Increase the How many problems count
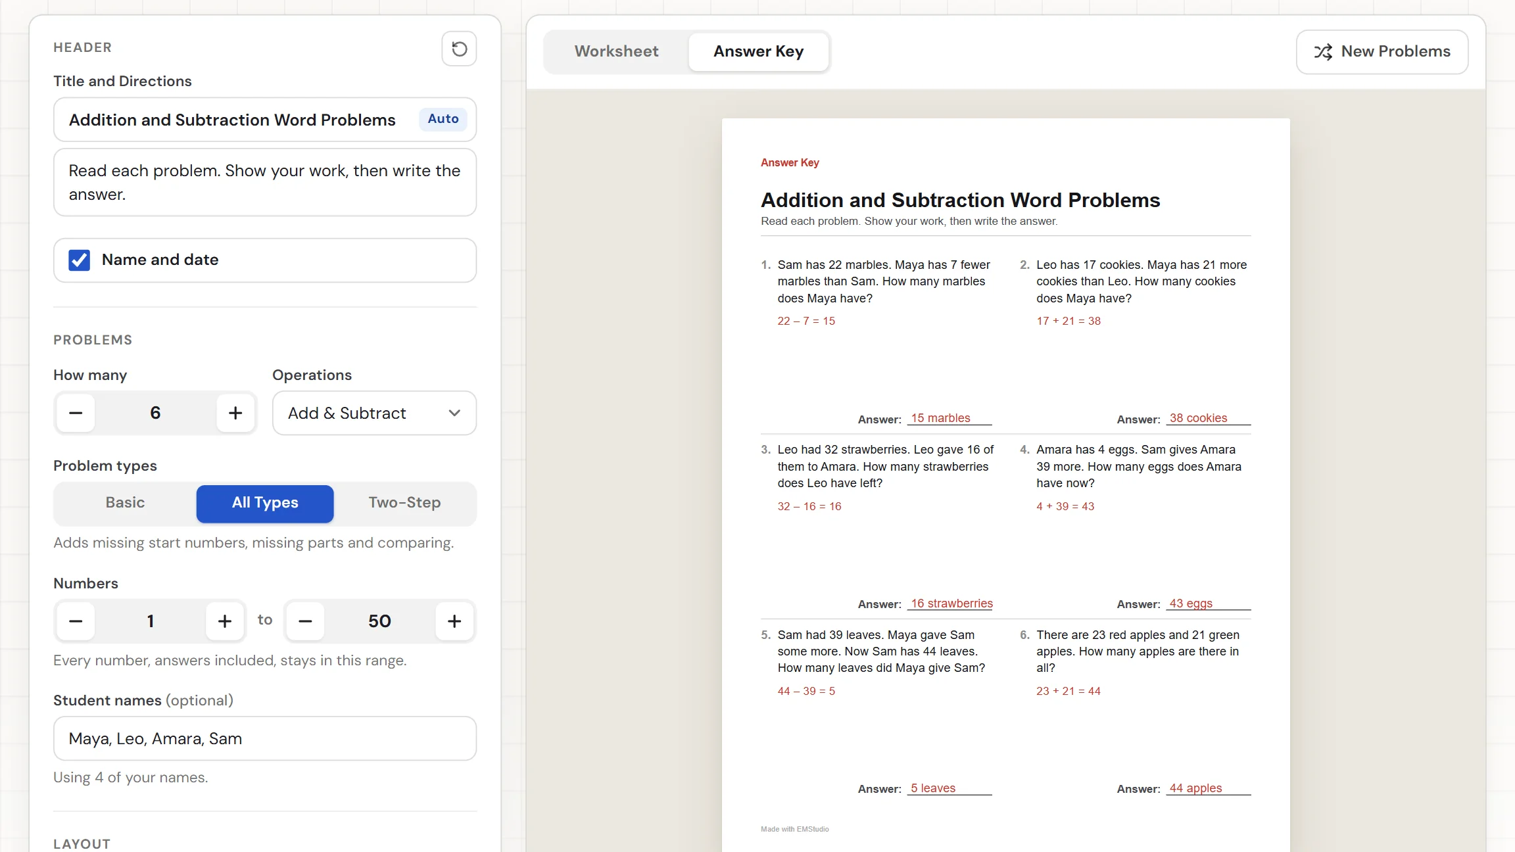1515x852 pixels. pos(235,413)
